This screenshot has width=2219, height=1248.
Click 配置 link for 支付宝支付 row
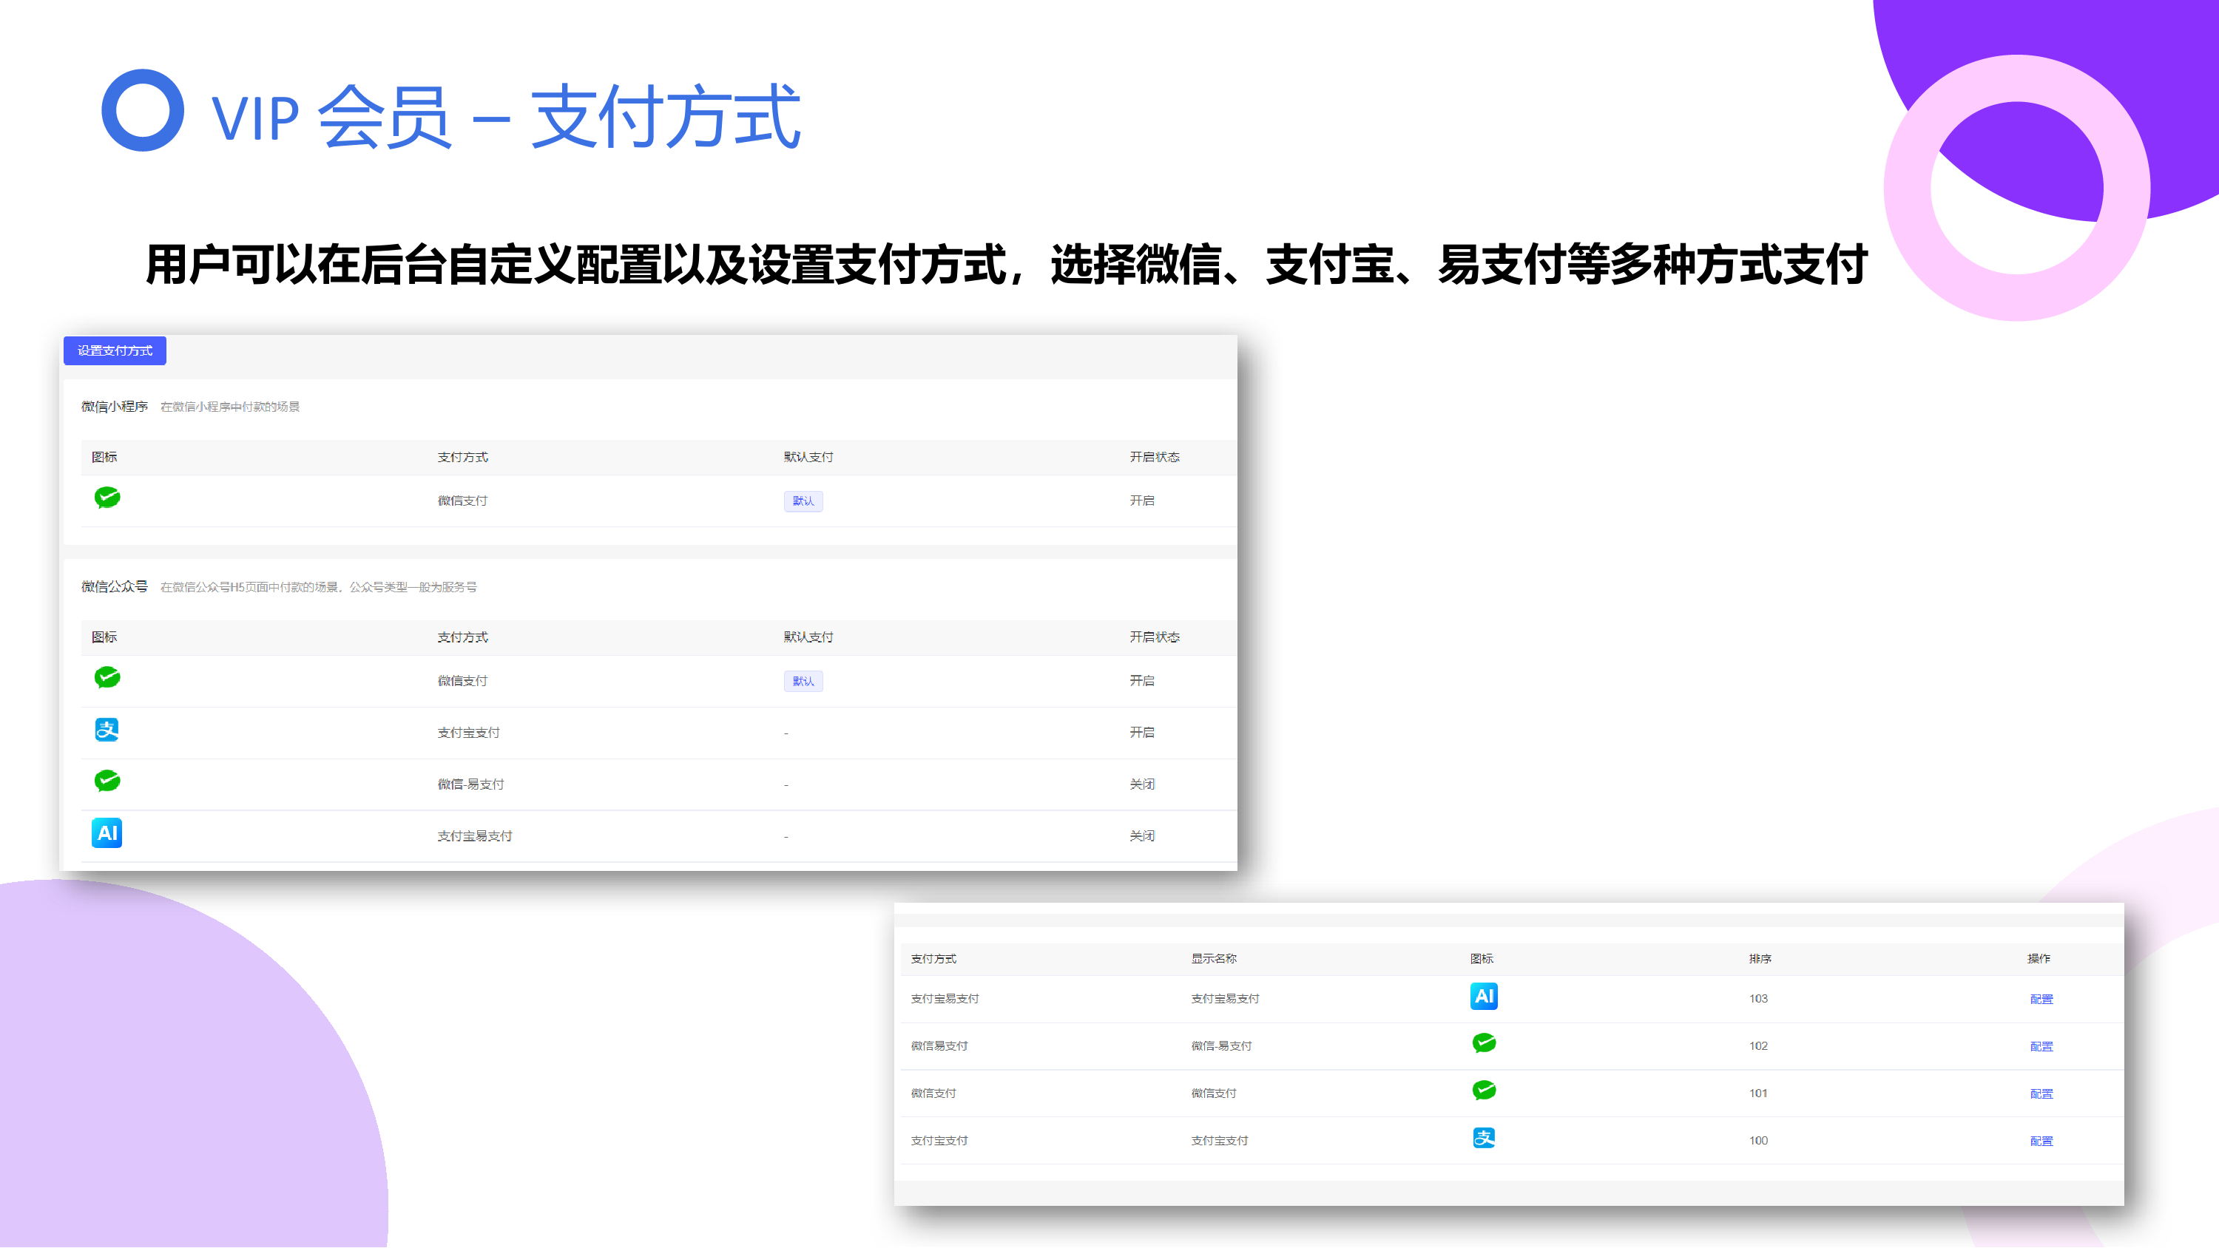[2041, 1142]
